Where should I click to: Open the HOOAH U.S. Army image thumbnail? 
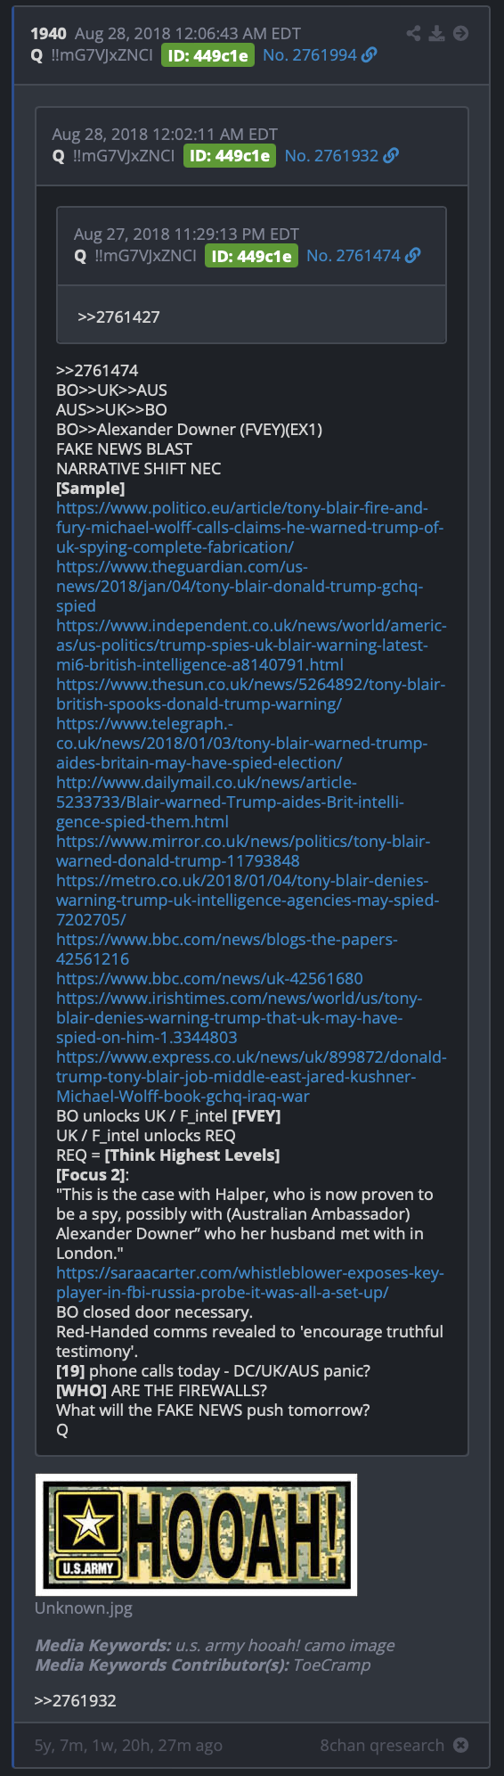[x=196, y=1533]
